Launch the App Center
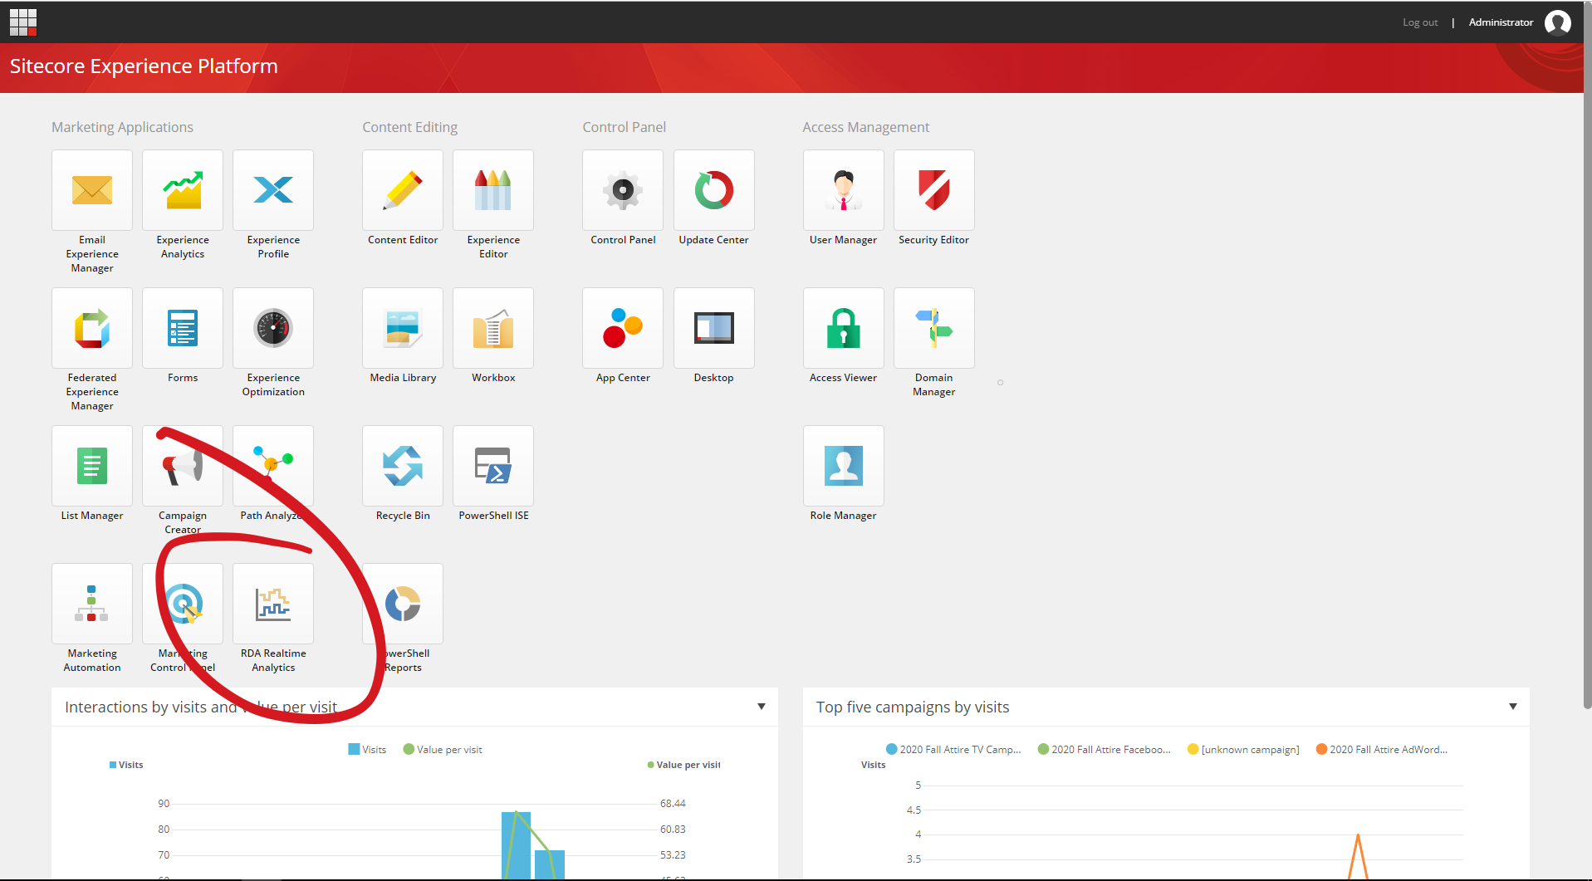Screen dimensions: 1592x881 point(623,328)
